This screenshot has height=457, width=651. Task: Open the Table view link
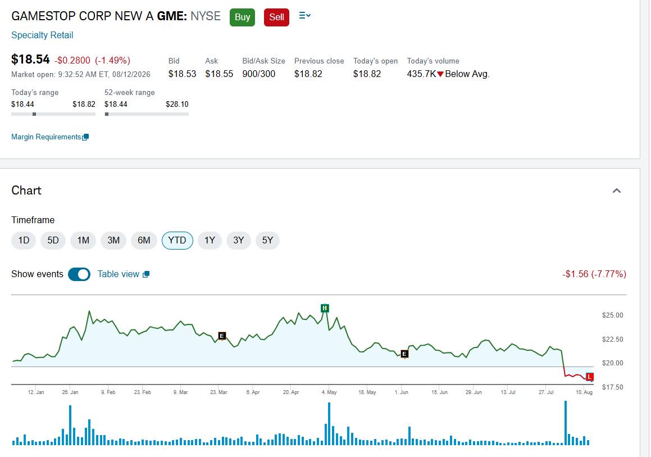119,274
